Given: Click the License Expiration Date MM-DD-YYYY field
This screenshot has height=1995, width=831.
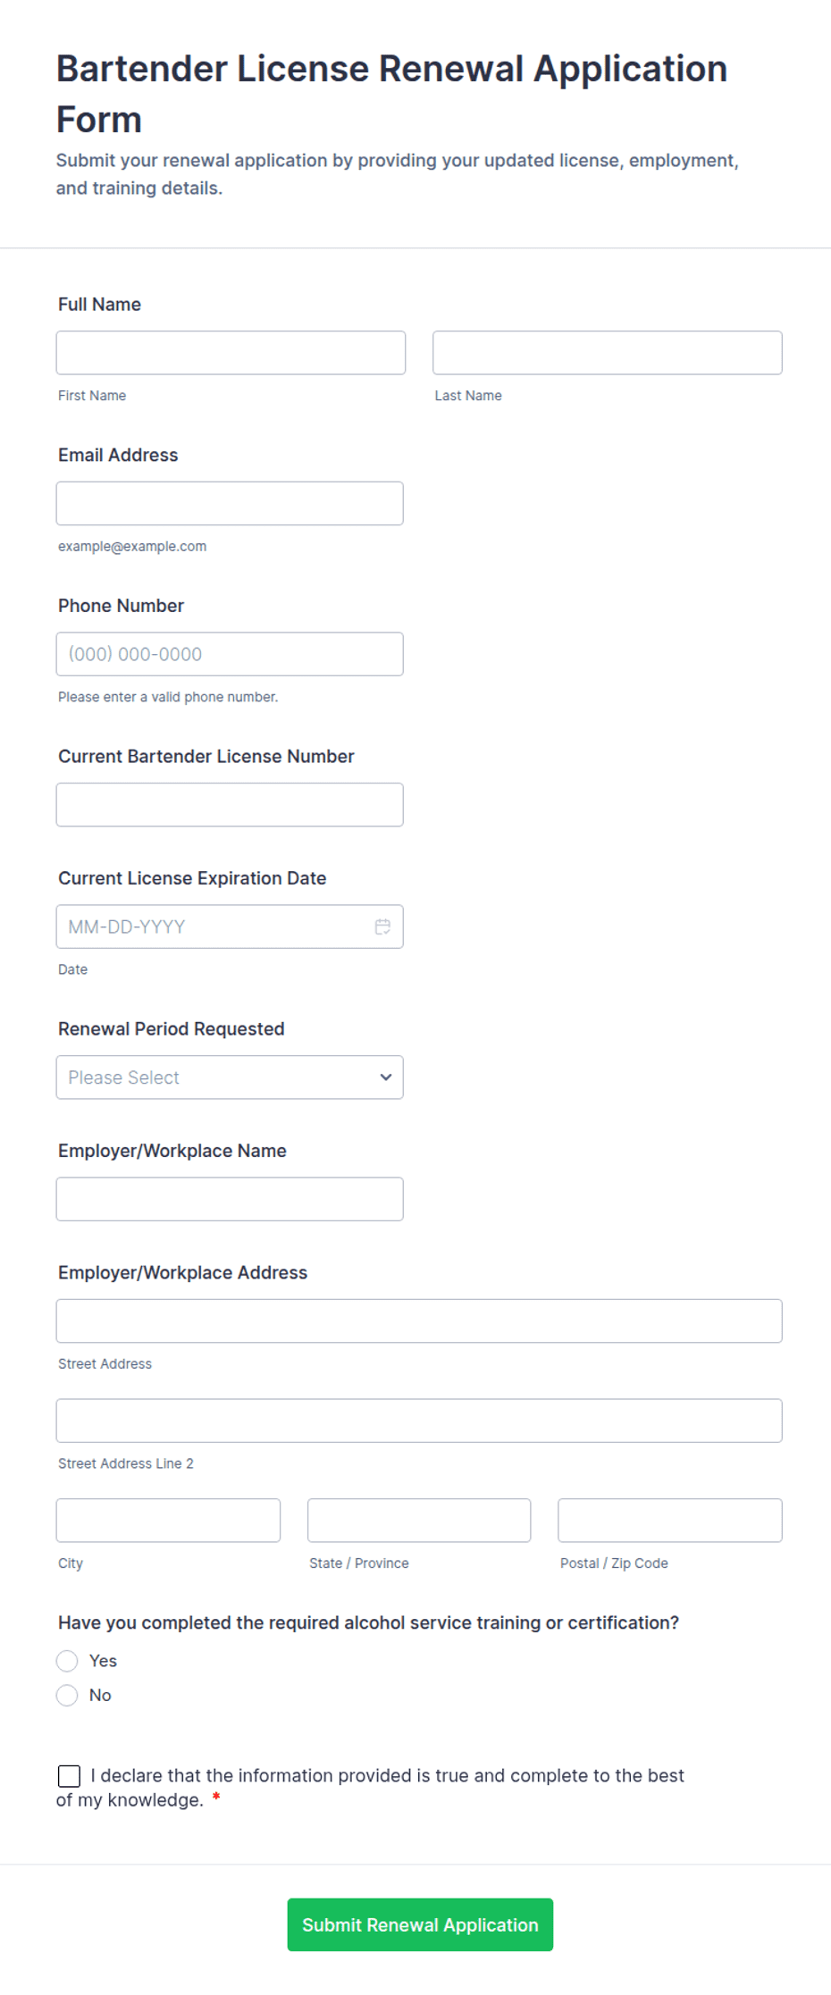Looking at the screenshot, I should pos(230,926).
